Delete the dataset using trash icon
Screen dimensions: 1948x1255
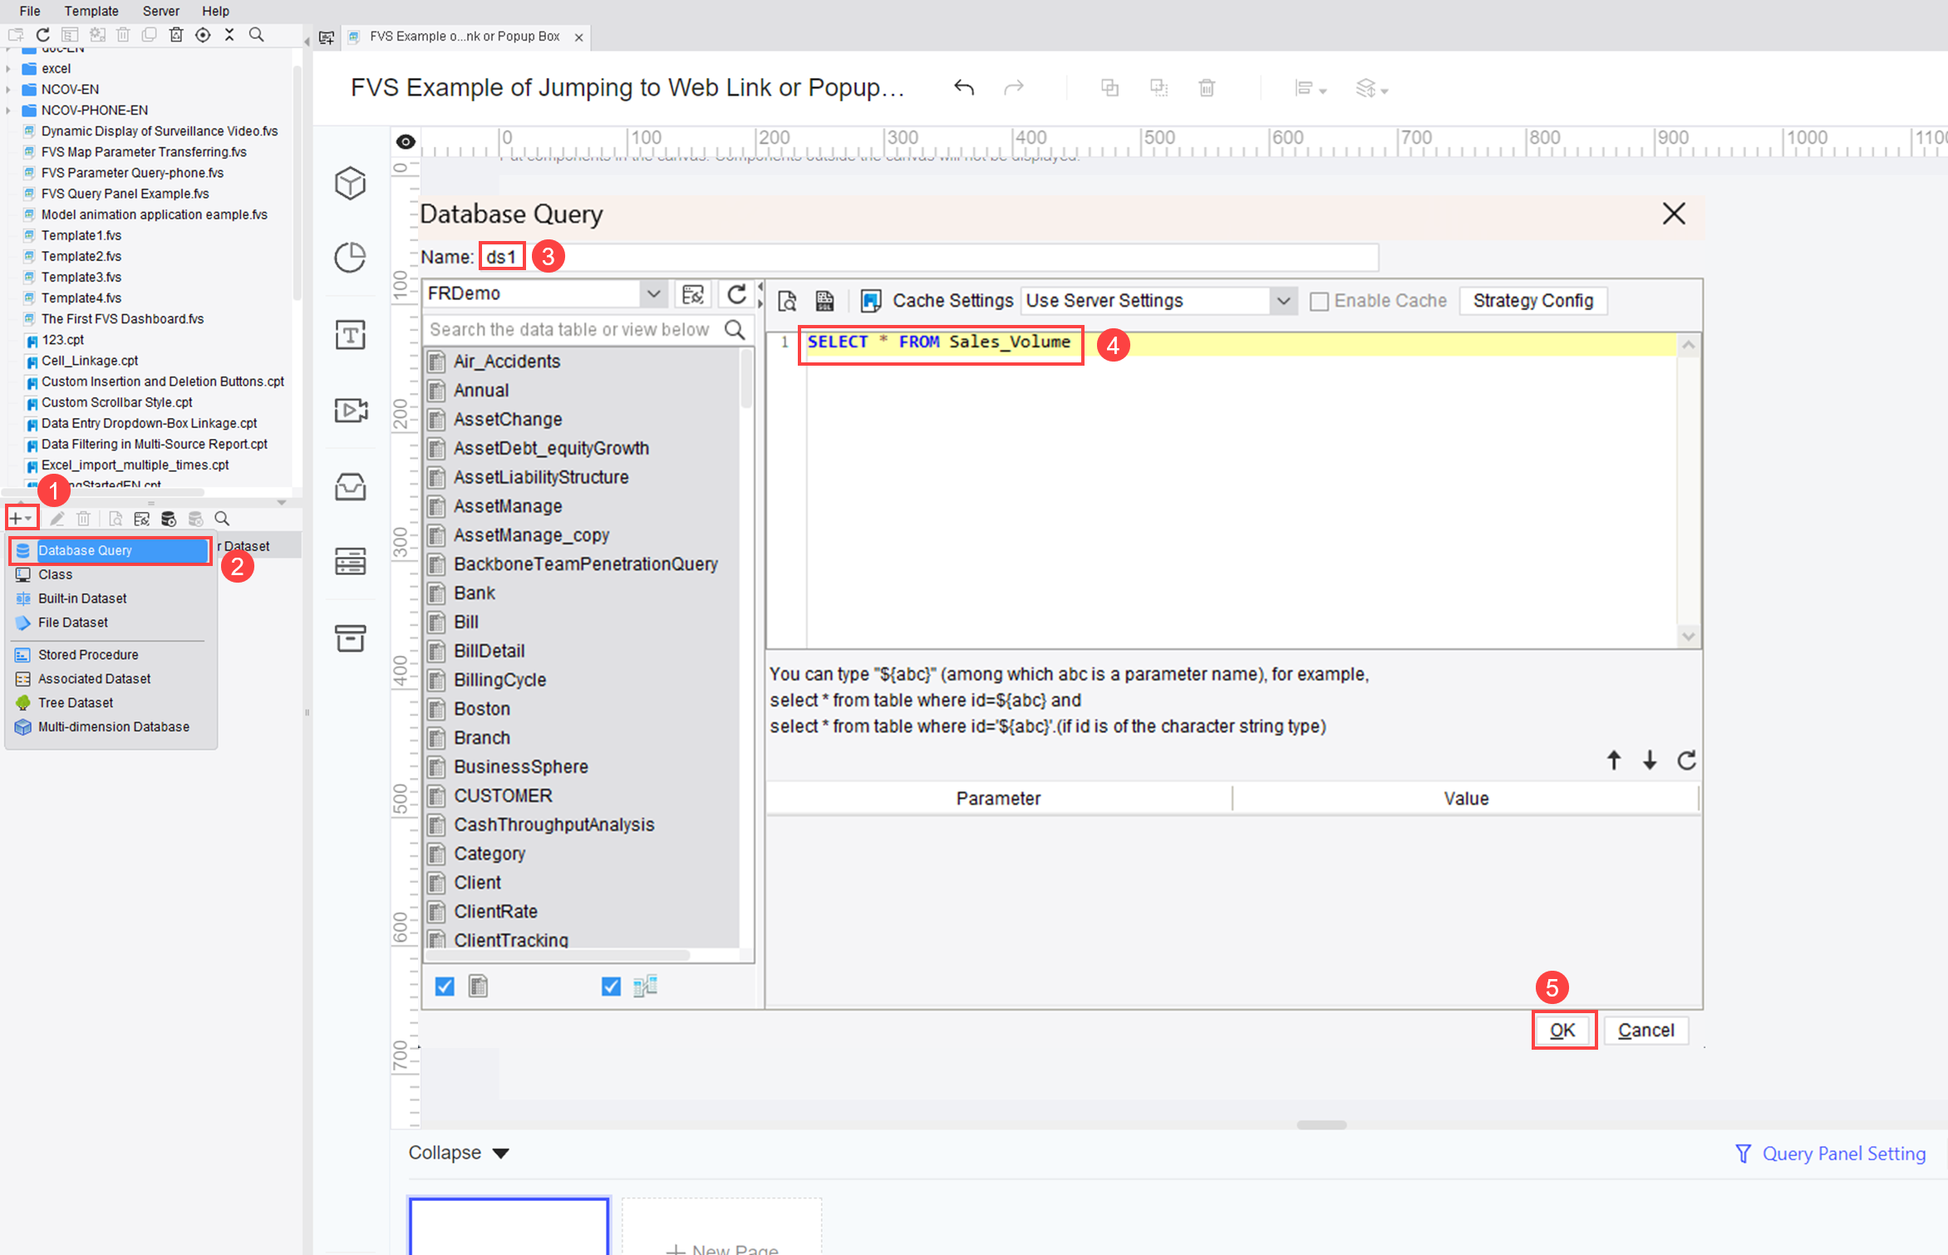[83, 518]
